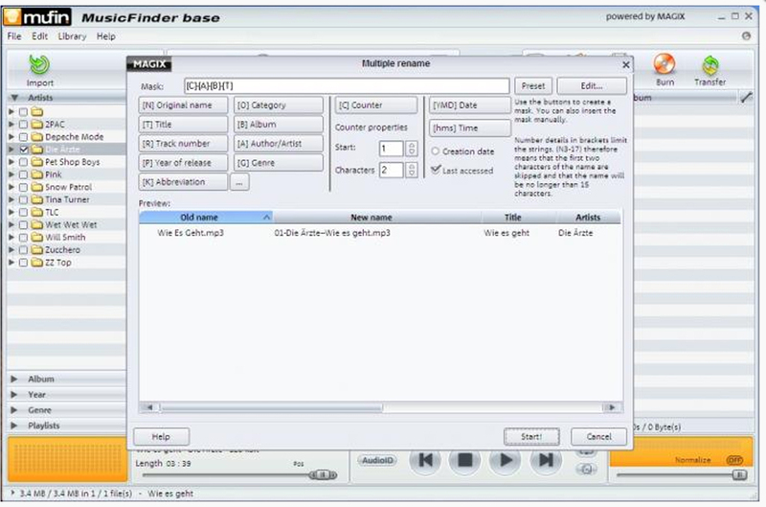766x507 pixels.
Task: Click the skip to next track button
Action: tap(546, 460)
